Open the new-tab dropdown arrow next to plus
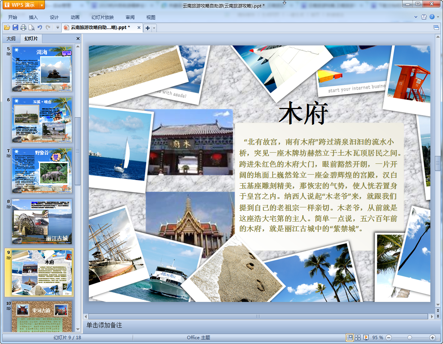The height and width of the screenshot is (344, 443). (154, 28)
